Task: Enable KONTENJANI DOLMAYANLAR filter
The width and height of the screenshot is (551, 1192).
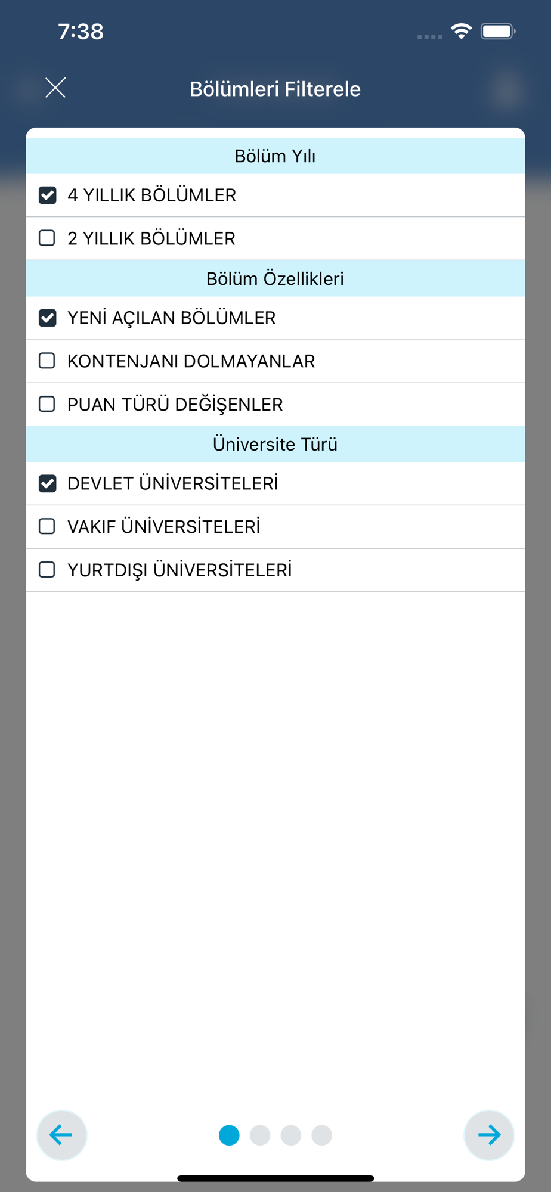Action: [47, 361]
